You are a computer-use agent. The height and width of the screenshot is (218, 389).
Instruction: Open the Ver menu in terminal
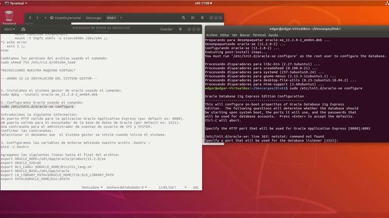click(235, 35)
